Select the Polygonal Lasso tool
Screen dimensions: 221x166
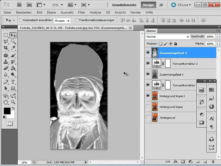pos(6,41)
